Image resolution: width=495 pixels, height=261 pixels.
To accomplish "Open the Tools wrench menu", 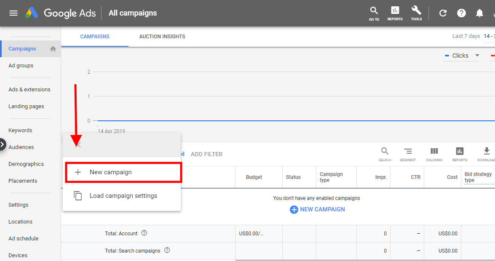I will point(416,13).
